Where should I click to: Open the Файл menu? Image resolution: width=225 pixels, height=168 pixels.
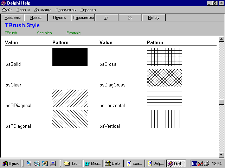(7, 10)
